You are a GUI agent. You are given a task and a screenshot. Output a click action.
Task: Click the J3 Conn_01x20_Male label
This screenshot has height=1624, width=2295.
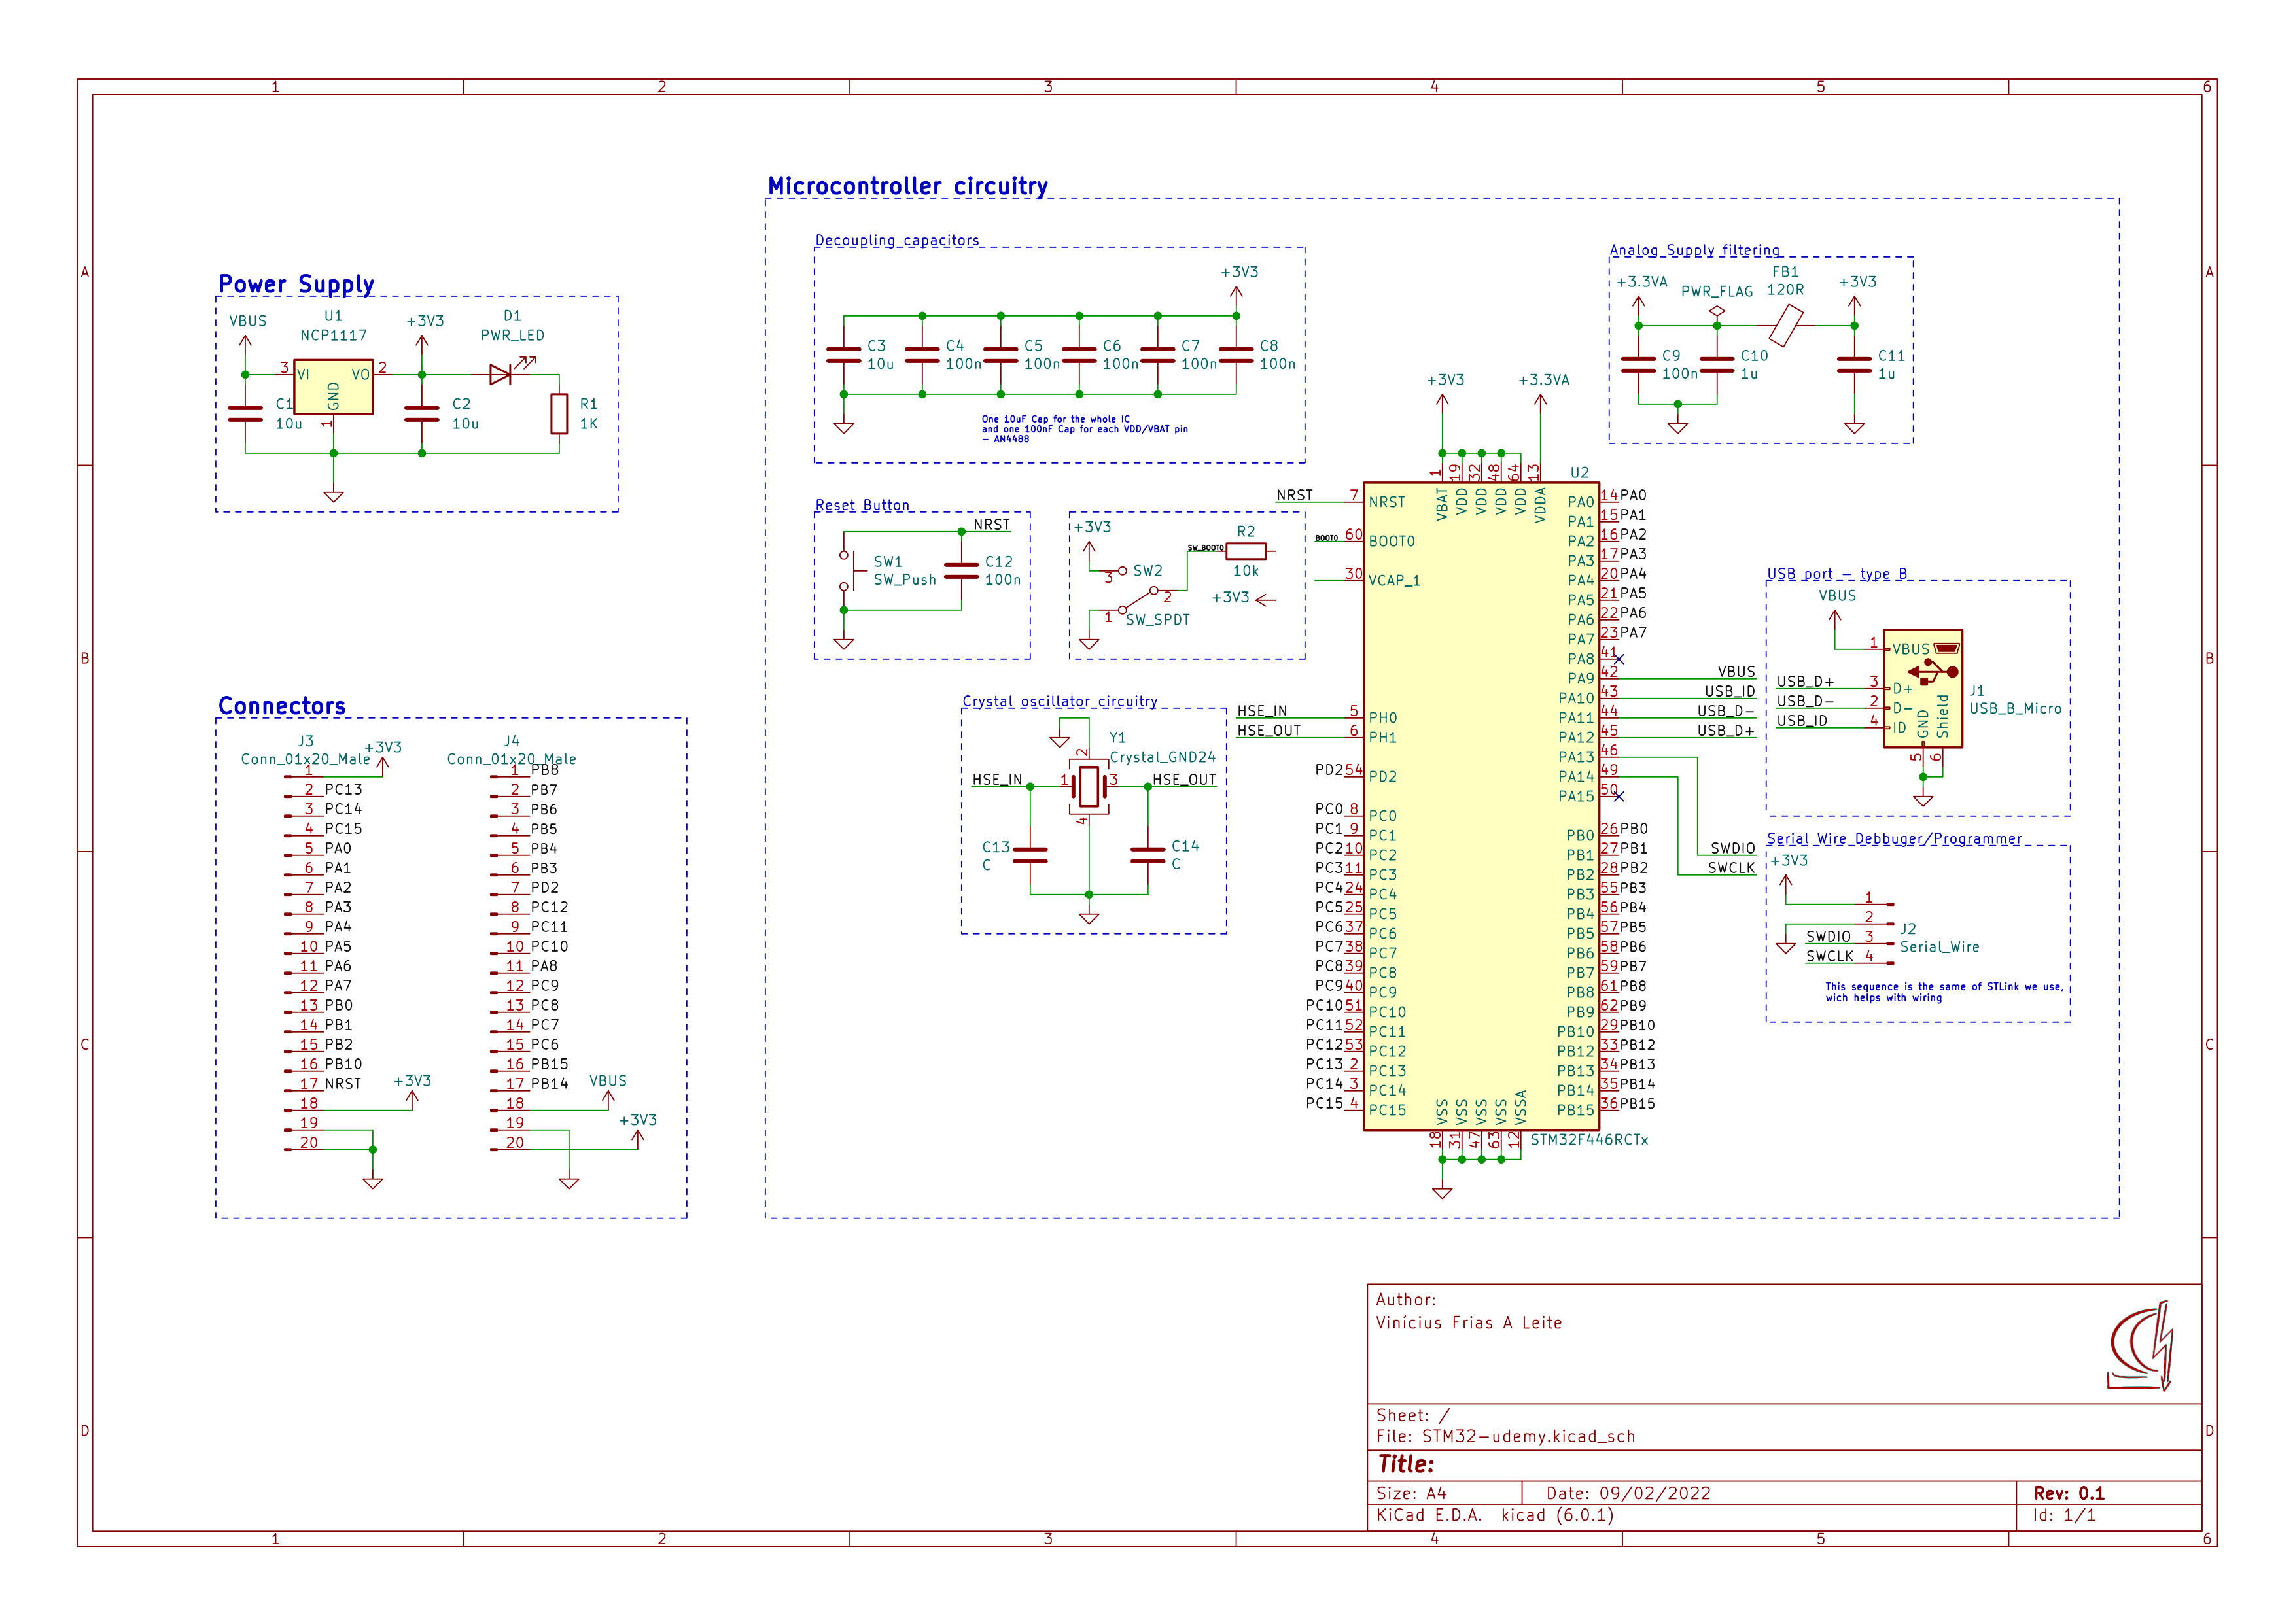[305, 759]
